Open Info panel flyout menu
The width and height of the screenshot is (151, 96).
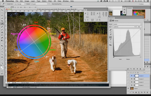[x=107, y=10]
